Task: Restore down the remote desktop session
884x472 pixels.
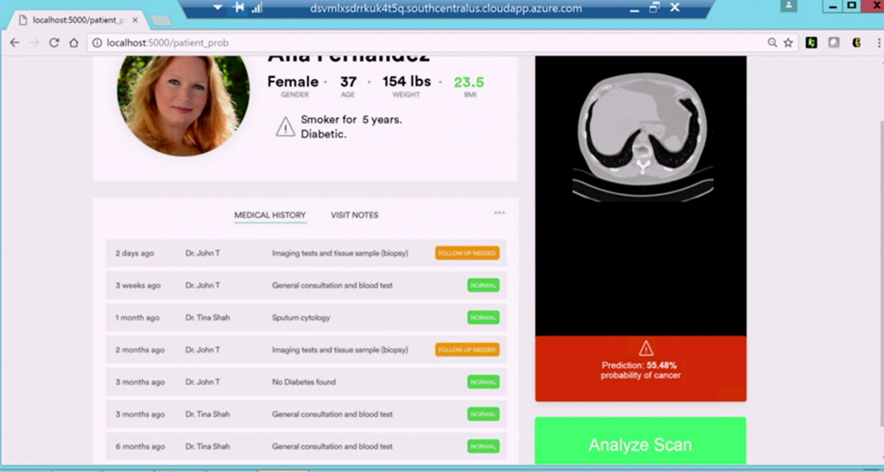Action: (x=654, y=8)
